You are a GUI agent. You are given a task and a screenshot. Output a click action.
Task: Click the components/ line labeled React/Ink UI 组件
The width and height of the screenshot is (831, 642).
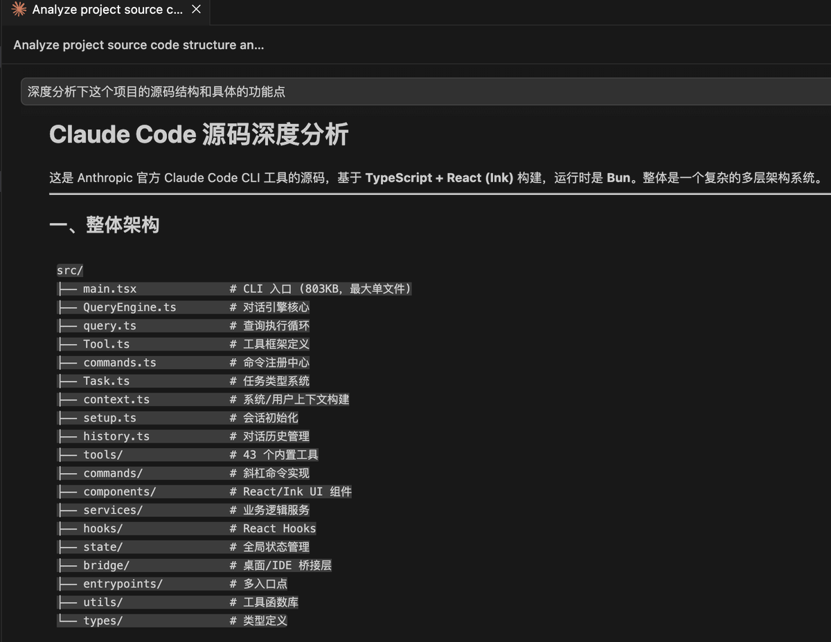click(x=121, y=491)
